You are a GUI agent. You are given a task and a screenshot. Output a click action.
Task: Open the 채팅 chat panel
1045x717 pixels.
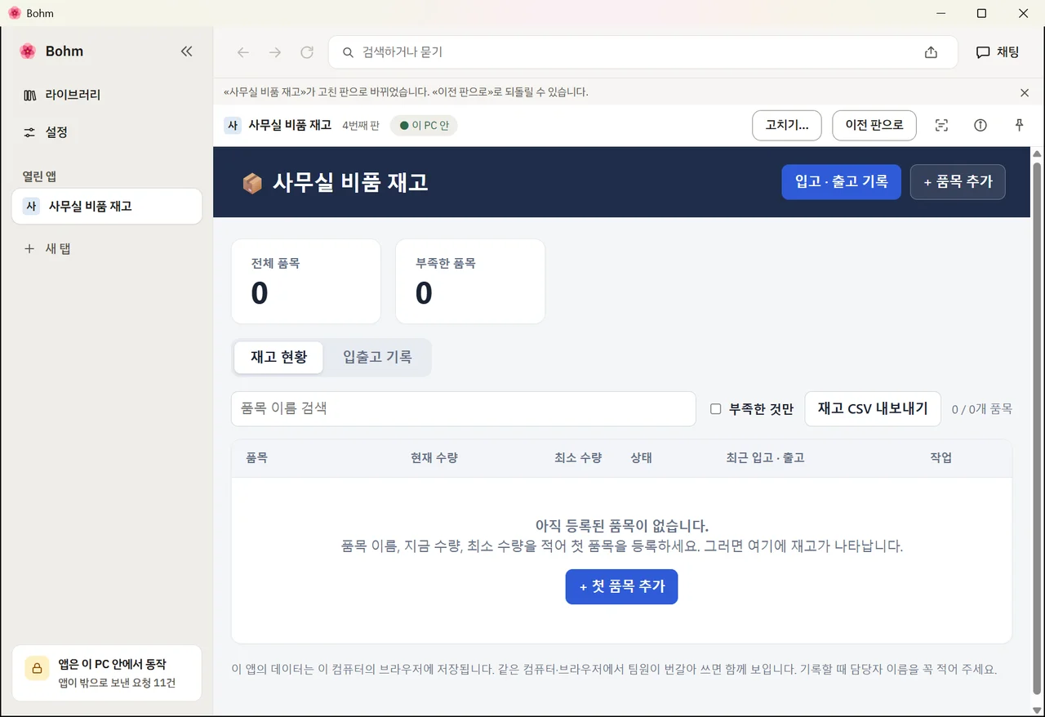coord(998,52)
